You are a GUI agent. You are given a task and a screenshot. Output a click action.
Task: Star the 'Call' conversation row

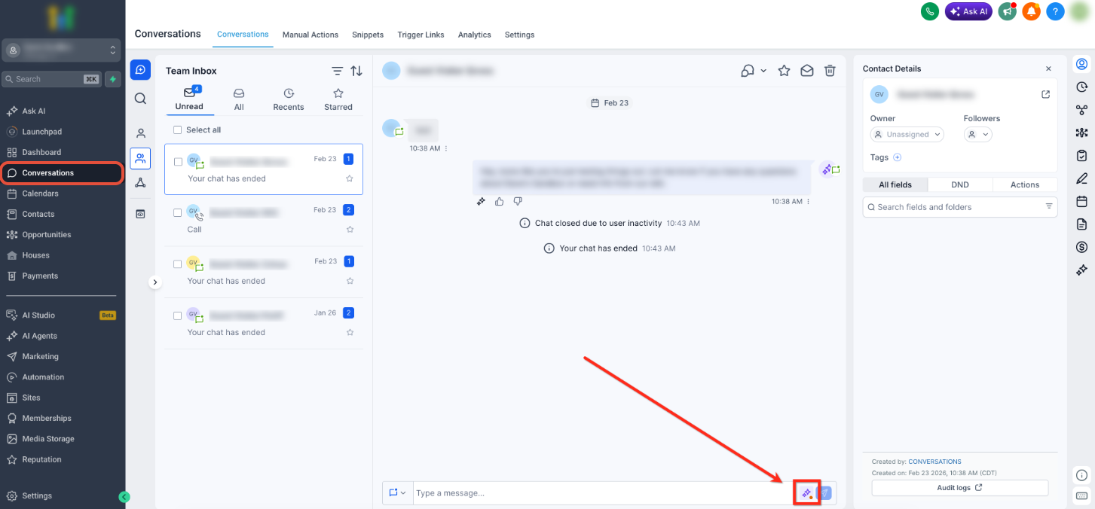[350, 230]
